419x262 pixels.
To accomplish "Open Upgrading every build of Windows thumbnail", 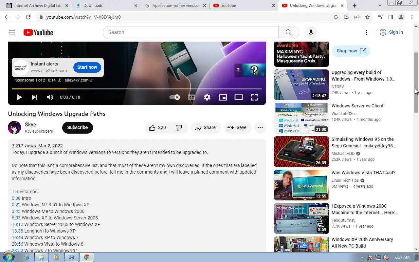I will (301, 85).
